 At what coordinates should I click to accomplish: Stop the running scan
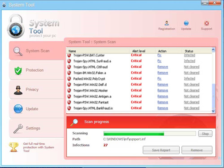pos(205,134)
